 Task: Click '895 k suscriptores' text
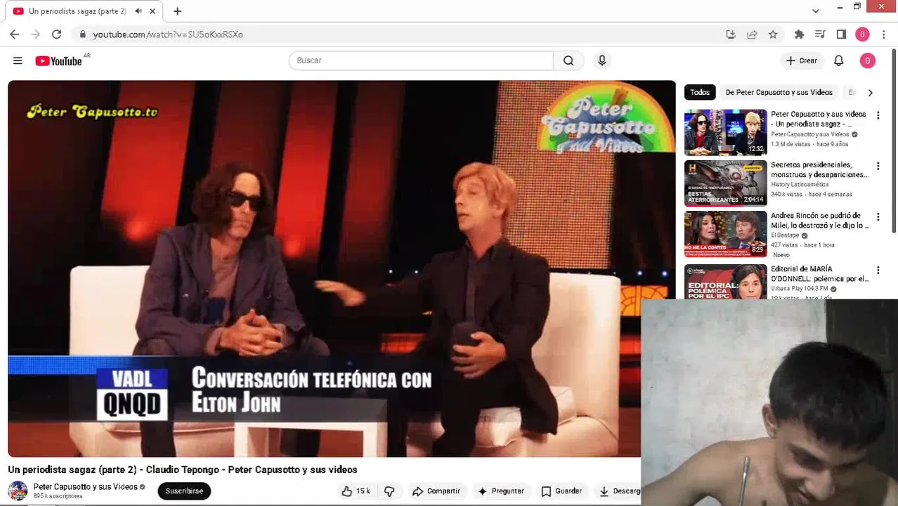tap(58, 496)
